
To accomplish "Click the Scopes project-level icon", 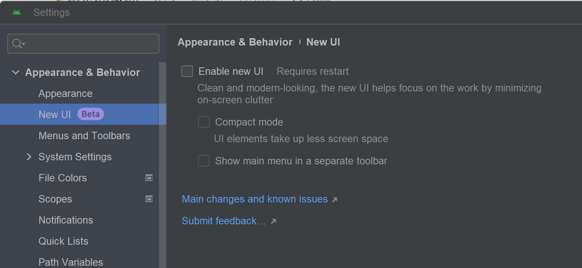I will (149, 199).
